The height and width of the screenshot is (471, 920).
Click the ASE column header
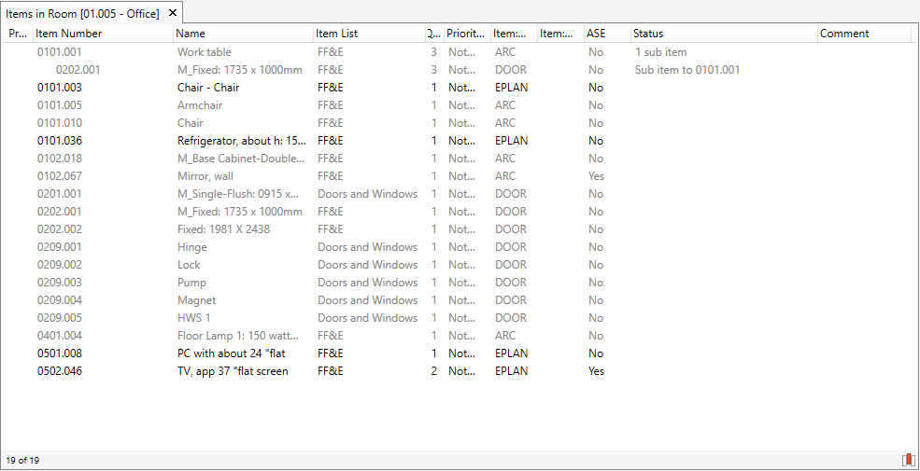pos(607,34)
